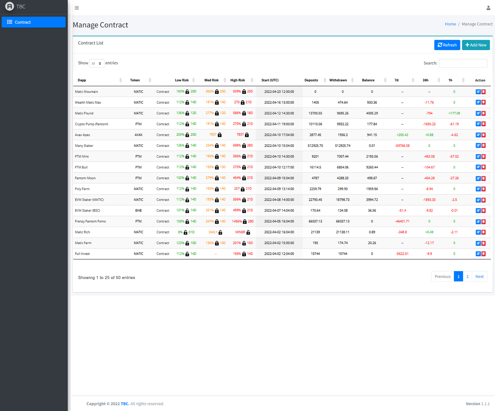Click the TBC logo in sidebar
Screen dimensions: 495x411
[x=10, y=7]
